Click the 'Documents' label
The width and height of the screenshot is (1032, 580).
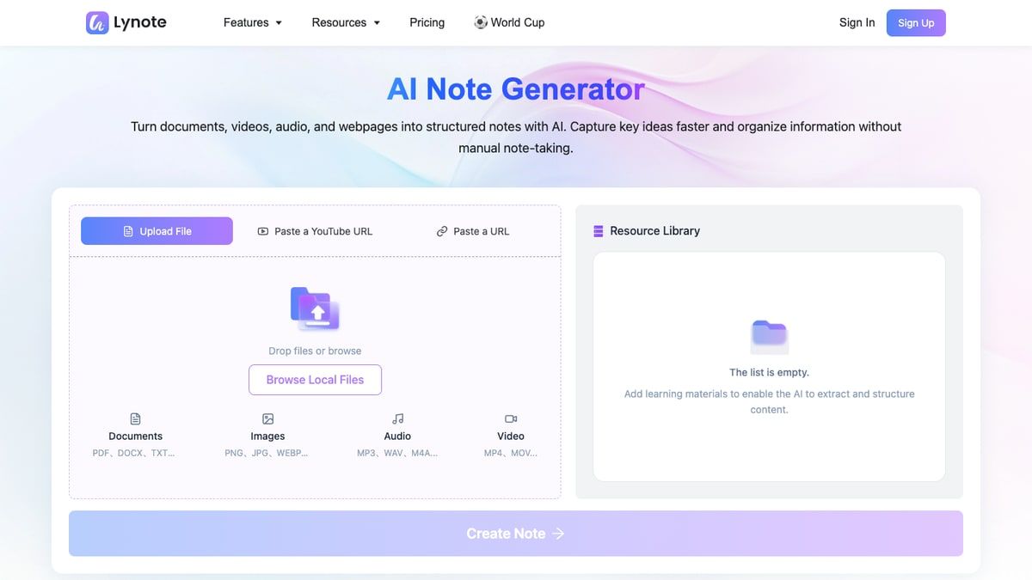[x=135, y=437]
